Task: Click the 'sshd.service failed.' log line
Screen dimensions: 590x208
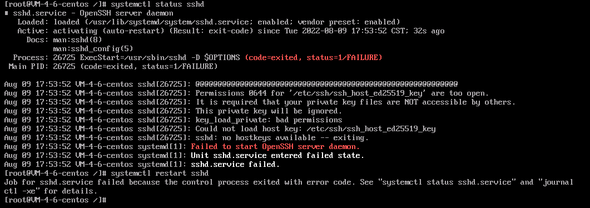Action: click(x=236, y=165)
